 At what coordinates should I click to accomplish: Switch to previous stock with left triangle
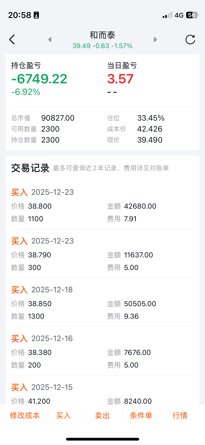click(50, 40)
